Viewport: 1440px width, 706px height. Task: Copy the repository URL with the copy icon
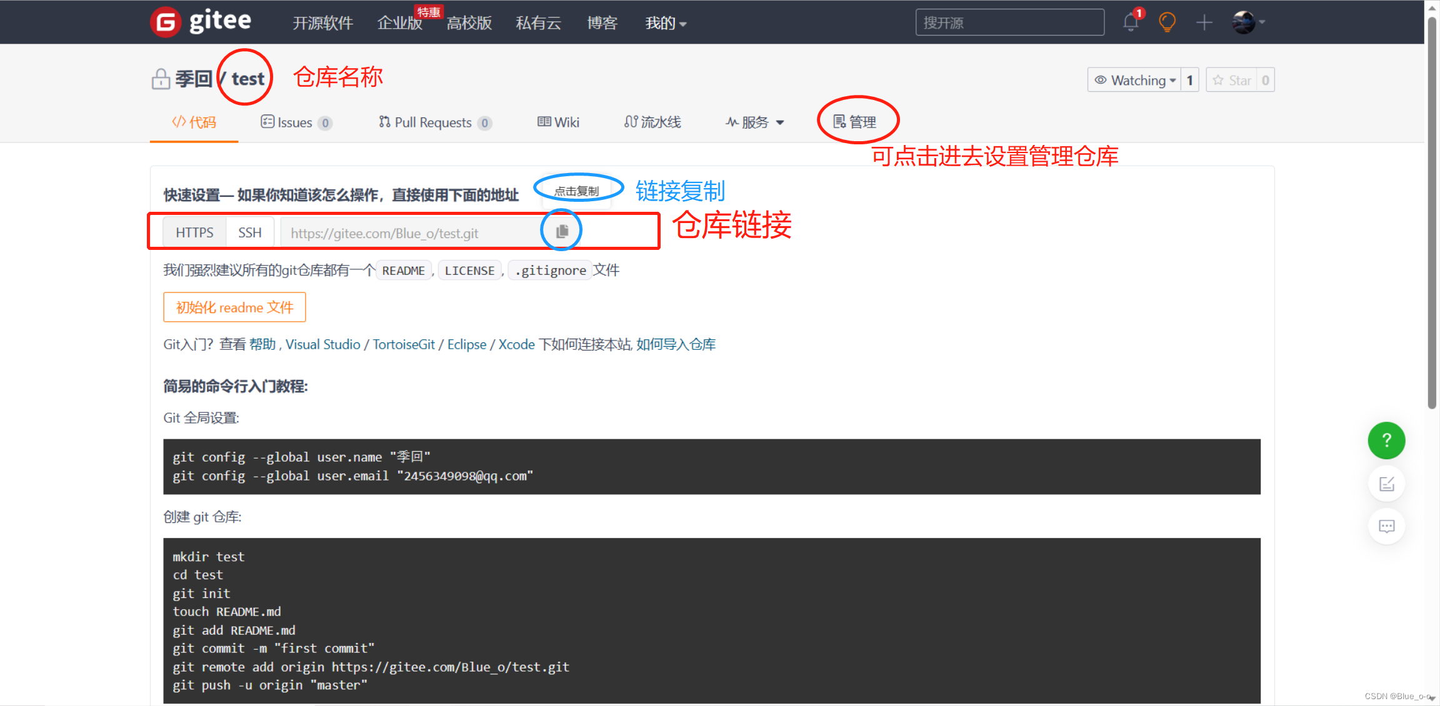pyautogui.click(x=561, y=231)
